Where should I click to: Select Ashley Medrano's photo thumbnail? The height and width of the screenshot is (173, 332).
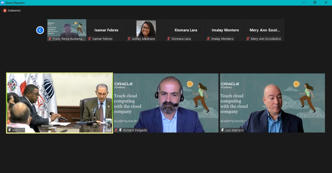click(146, 28)
